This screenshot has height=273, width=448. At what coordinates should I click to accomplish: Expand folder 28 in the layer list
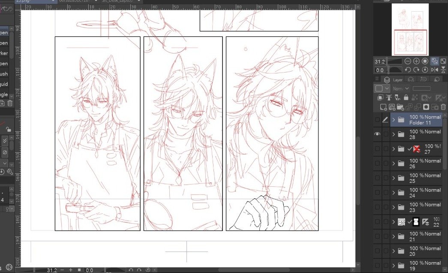pyautogui.click(x=394, y=134)
